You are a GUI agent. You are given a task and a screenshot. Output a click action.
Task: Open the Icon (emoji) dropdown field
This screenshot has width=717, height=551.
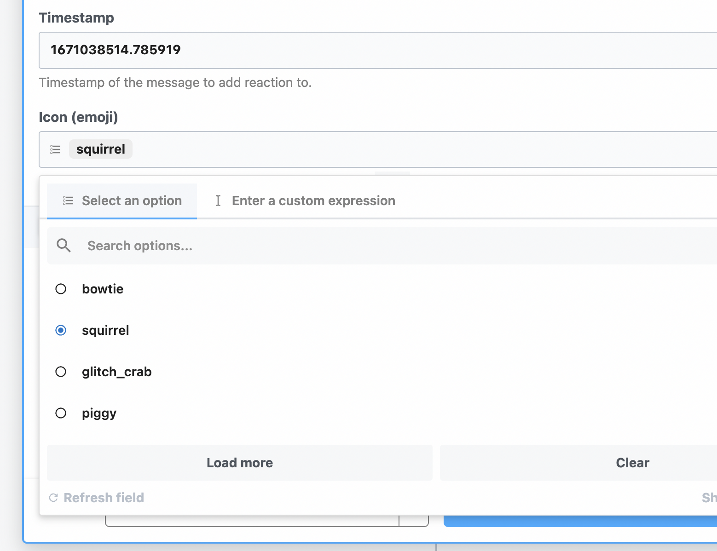[x=322, y=149]
